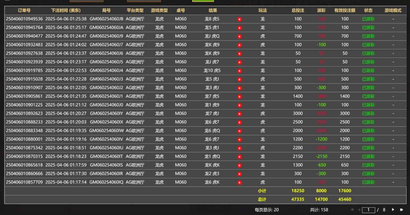
Task: Play replay for order 250406010865618
Action: tap(239, 165)
